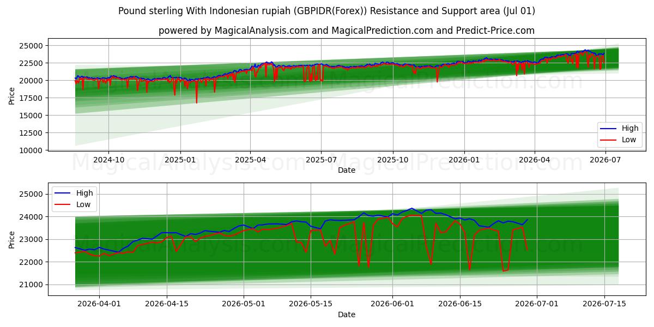The image size is (654, 327).
Task: Click the 22500 price tick
Action: point(32,63)
